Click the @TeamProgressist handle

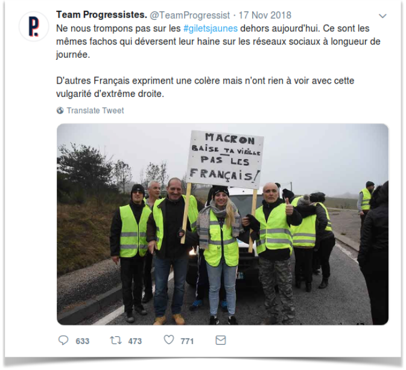coord(190,15)
